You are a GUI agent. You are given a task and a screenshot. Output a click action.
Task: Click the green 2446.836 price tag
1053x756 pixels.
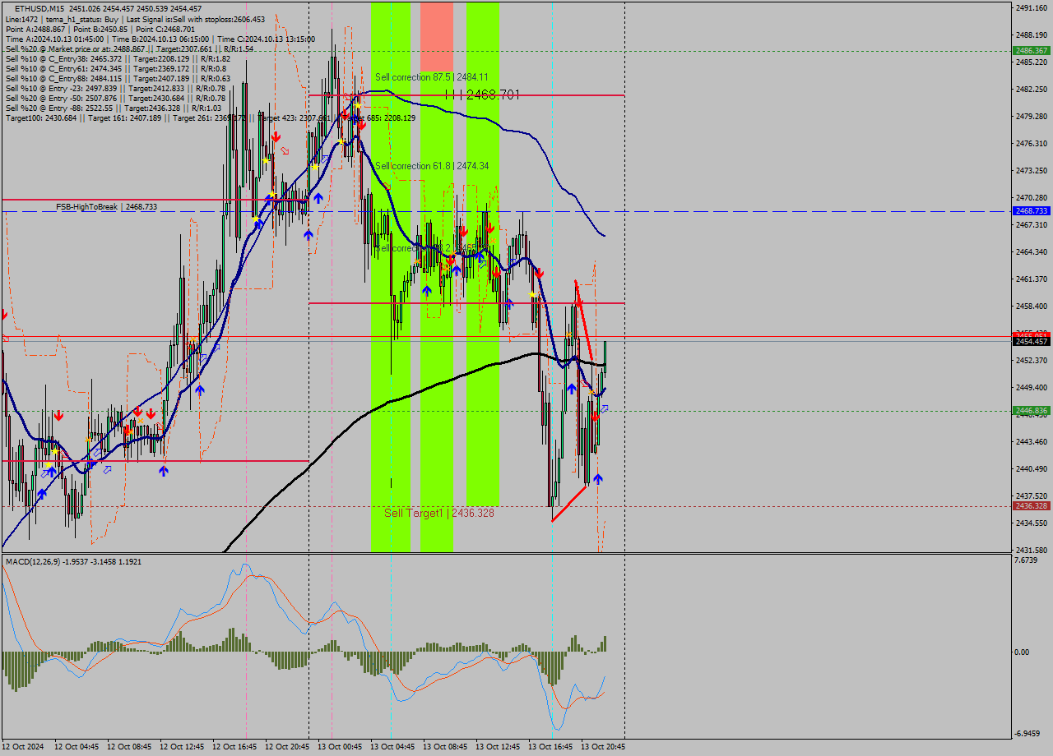coord(1030,410)
